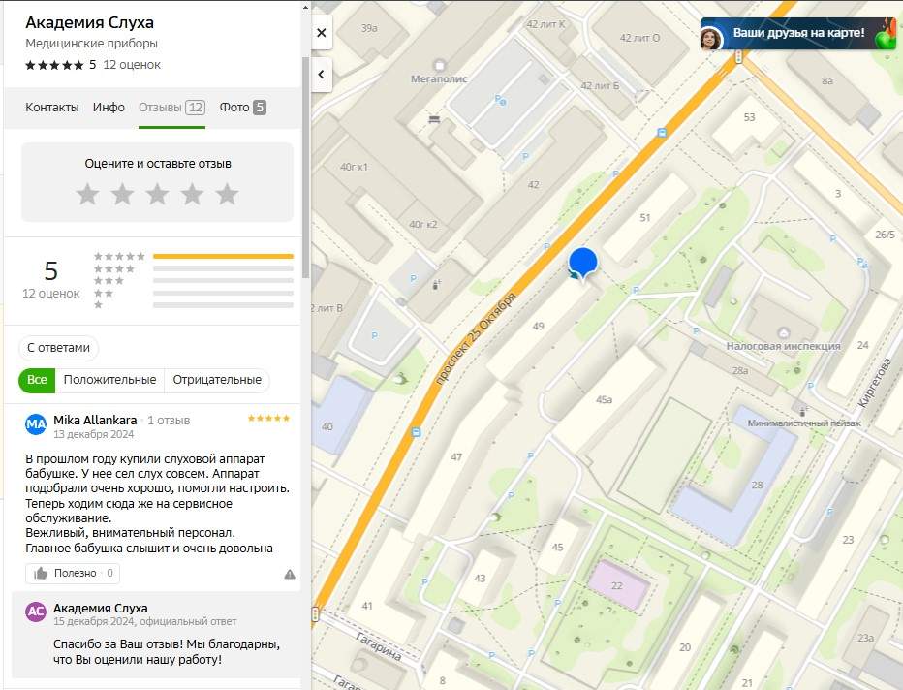Select the Все reviews filter

coord(37,380)
